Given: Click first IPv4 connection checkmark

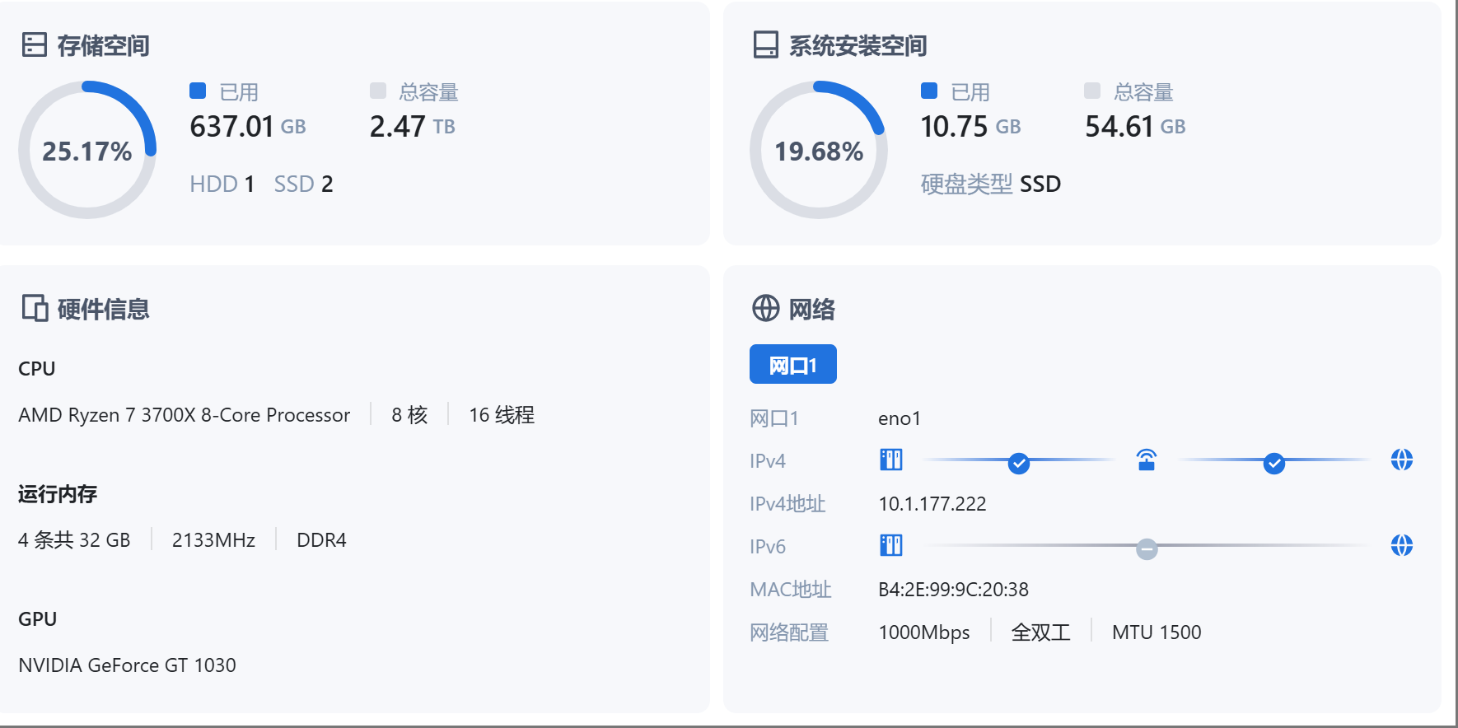Looking at the screenshot, I should click(x=1019, y=464).
